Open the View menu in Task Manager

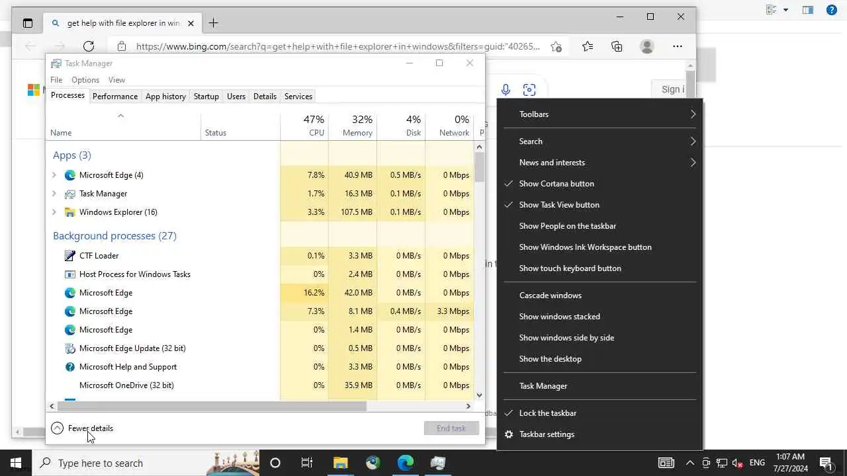point(116,80)
